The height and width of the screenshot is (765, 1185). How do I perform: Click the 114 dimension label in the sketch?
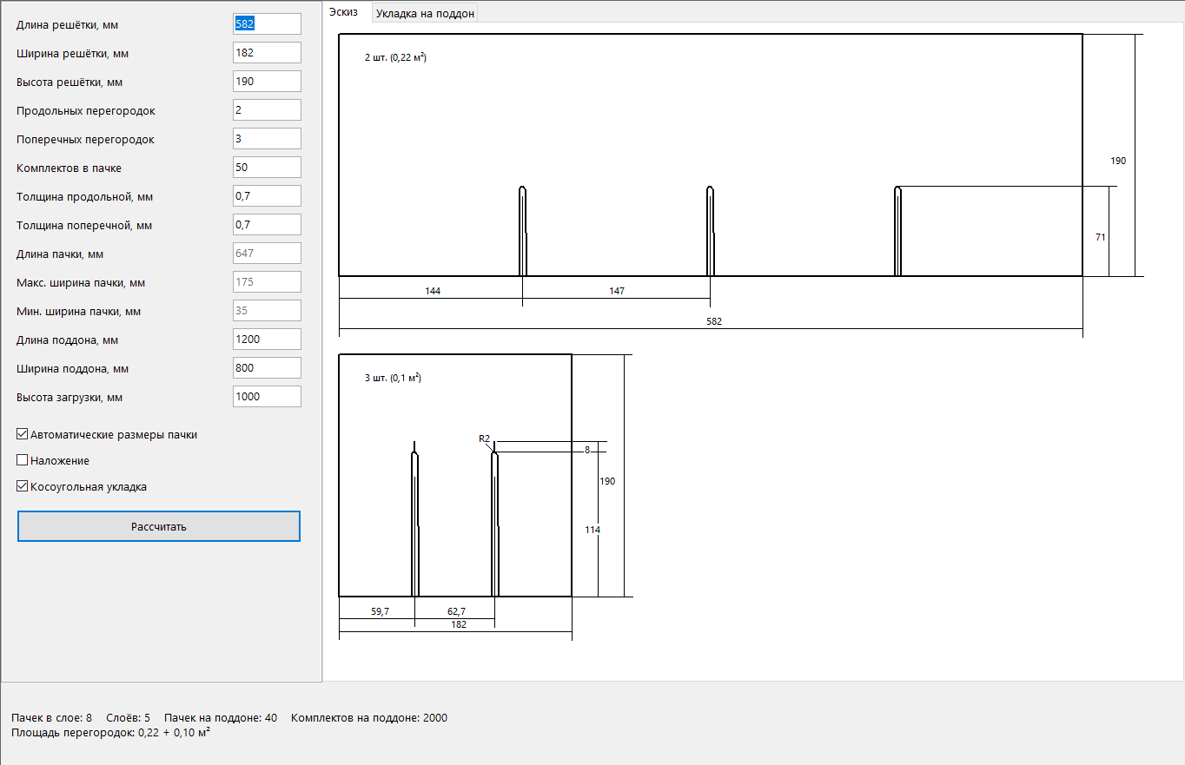[592, 530]
